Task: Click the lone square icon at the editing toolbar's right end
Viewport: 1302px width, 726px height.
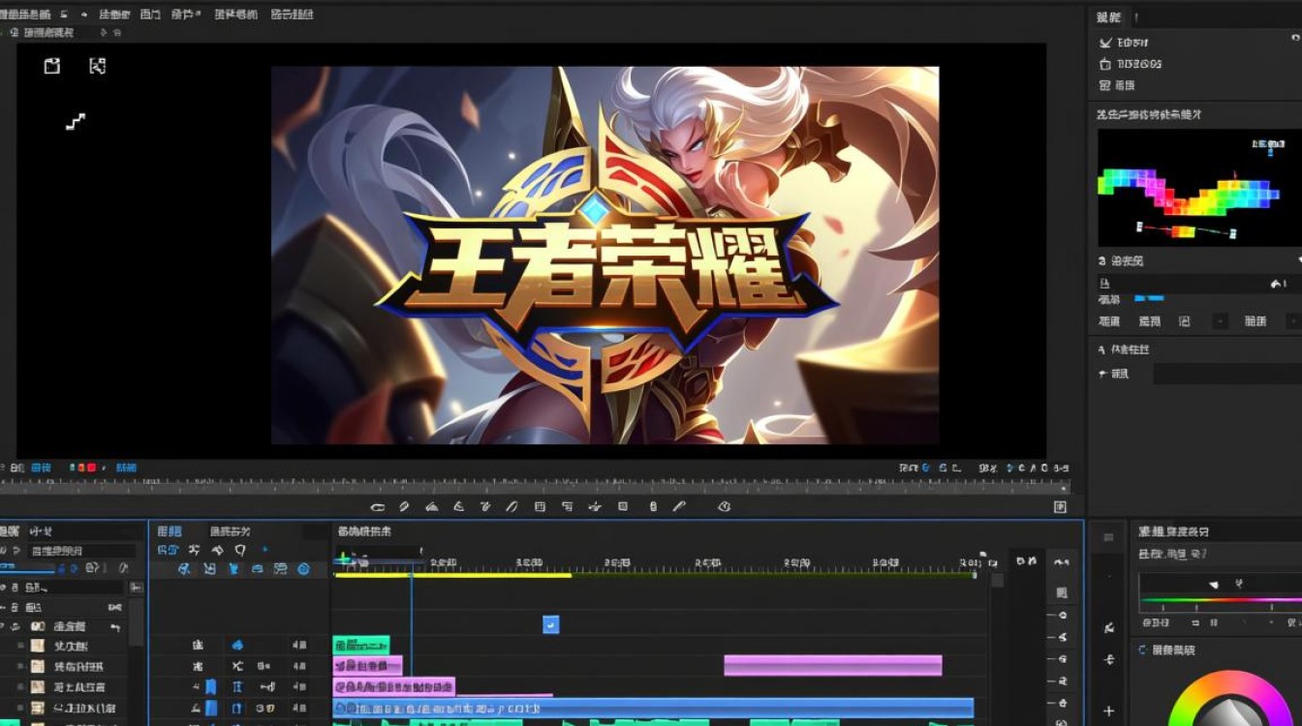Action: click(x=1060, y=506)
